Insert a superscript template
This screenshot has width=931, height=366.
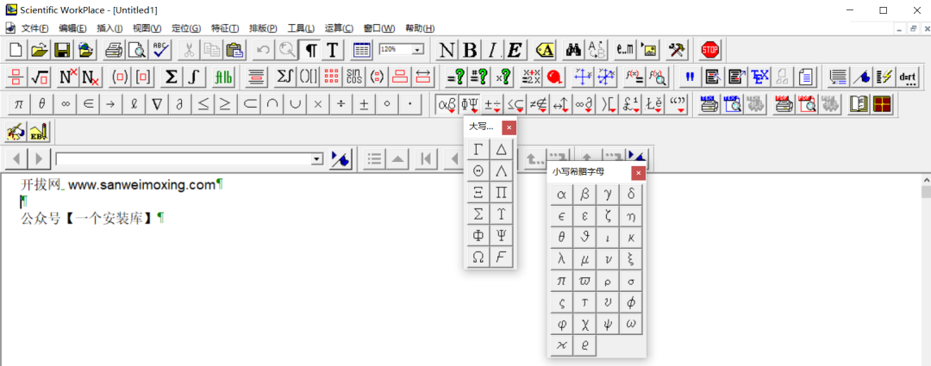(67, 77)
